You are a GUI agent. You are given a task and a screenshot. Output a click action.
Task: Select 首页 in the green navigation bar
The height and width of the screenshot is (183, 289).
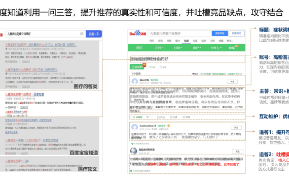(x=139, y=48)
